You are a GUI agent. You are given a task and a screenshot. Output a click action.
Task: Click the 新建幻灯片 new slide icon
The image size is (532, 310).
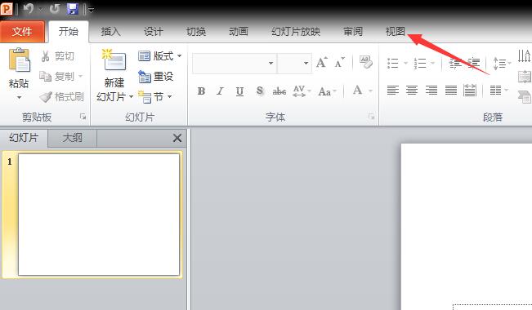click(114, 60)
